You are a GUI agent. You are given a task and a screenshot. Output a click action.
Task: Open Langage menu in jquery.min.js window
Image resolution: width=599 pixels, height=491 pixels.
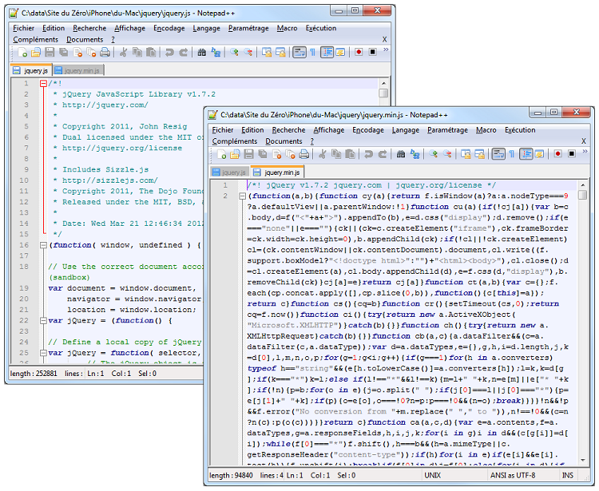[406, 130]
